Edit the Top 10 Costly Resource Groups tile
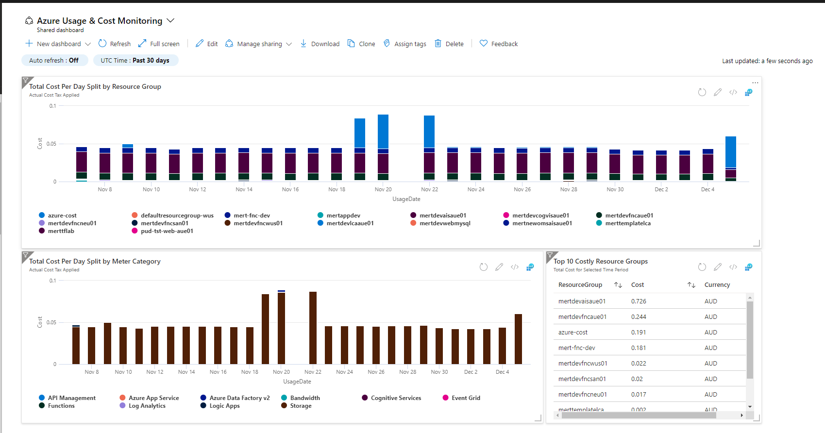Screen dimensions: 825x433 point(718,267)
